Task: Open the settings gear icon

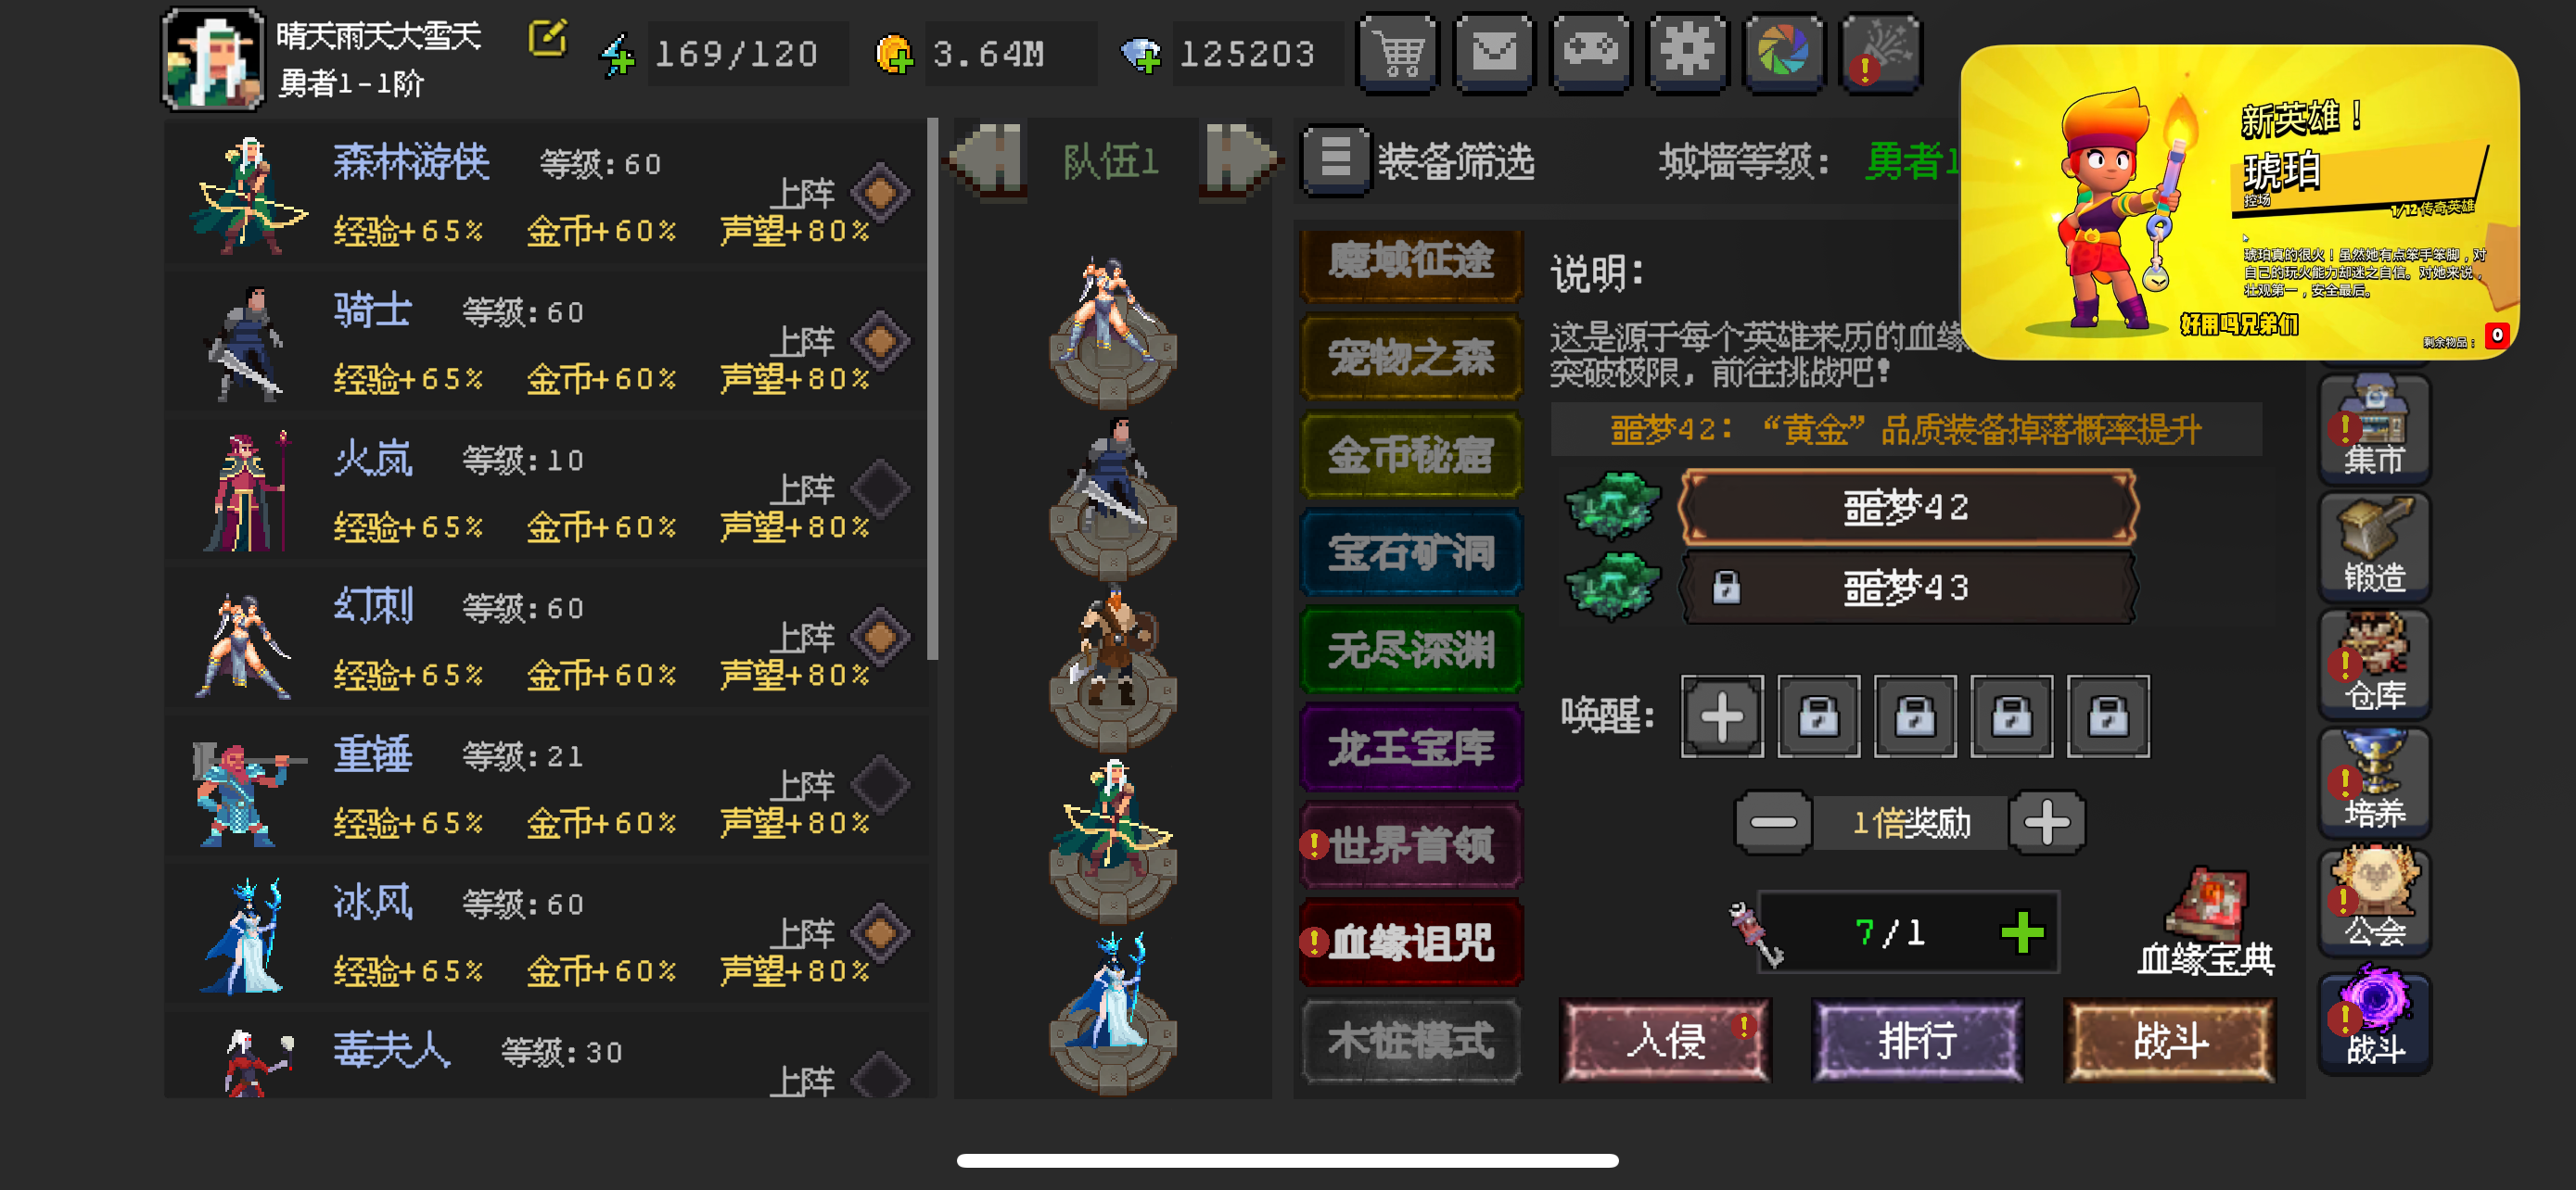Action: click(x=1688, y=52)
